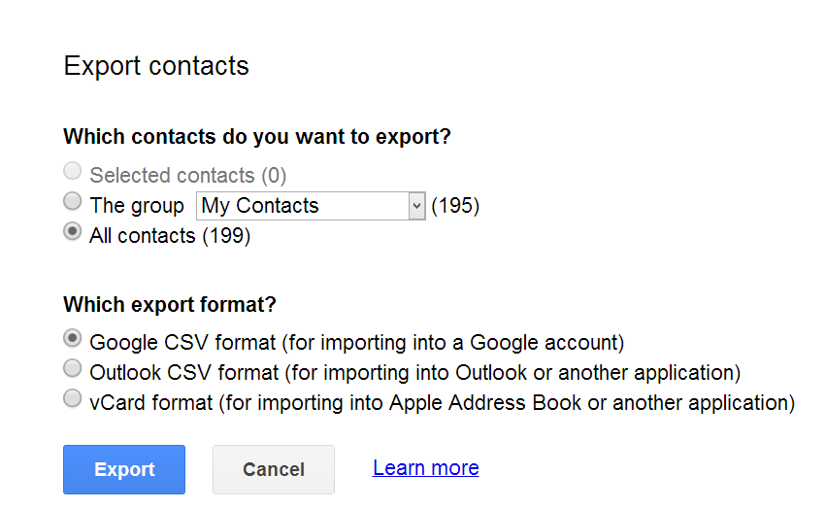Image resolution: width=826 pixels, height=509 pixels.
Task: Click the Cancel button
Action: [274, 470]
